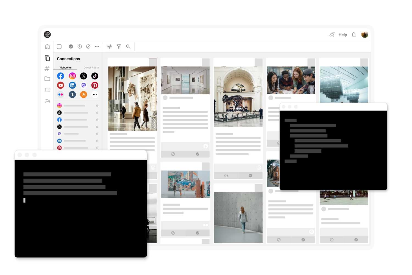Open the notifications bell
This screenshot has width=412, height=275.
click(354, 35)
